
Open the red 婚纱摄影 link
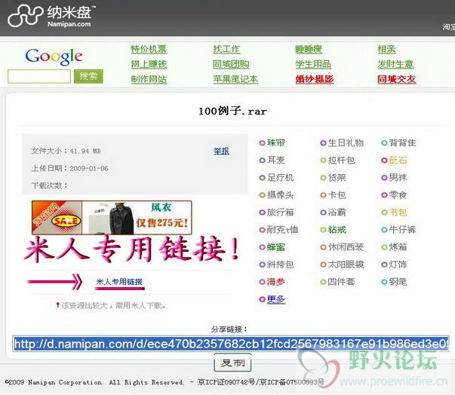pyautogui.click(x=315, y=79)
